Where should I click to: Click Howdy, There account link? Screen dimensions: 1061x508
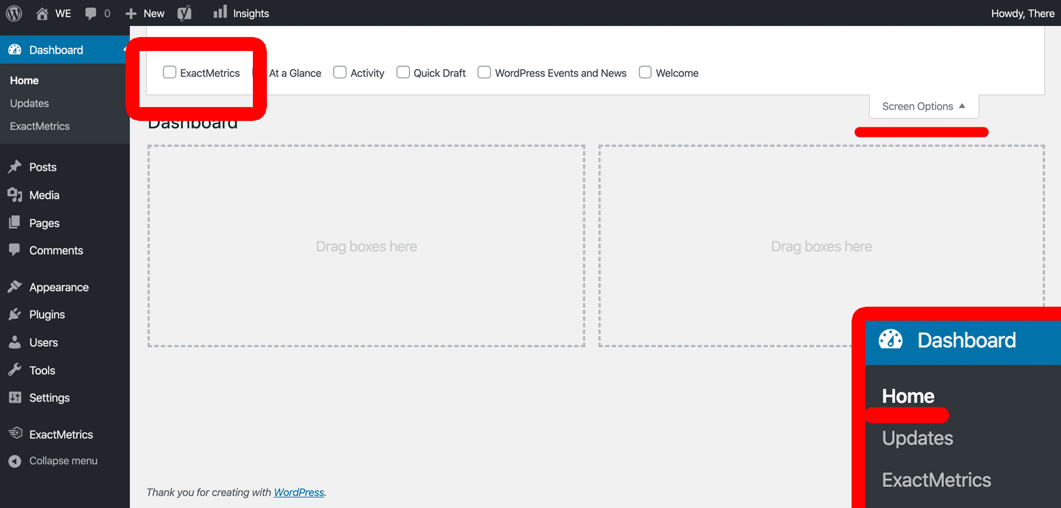point(1023,14)
